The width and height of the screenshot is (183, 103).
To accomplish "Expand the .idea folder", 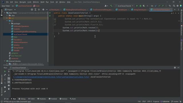I will tap(7, 15).
